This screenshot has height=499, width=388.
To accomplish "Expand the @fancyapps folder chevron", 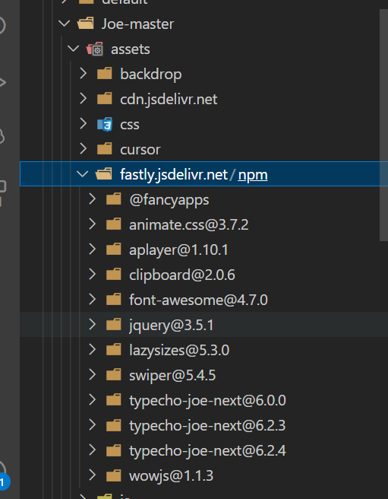I will (93, 199).
